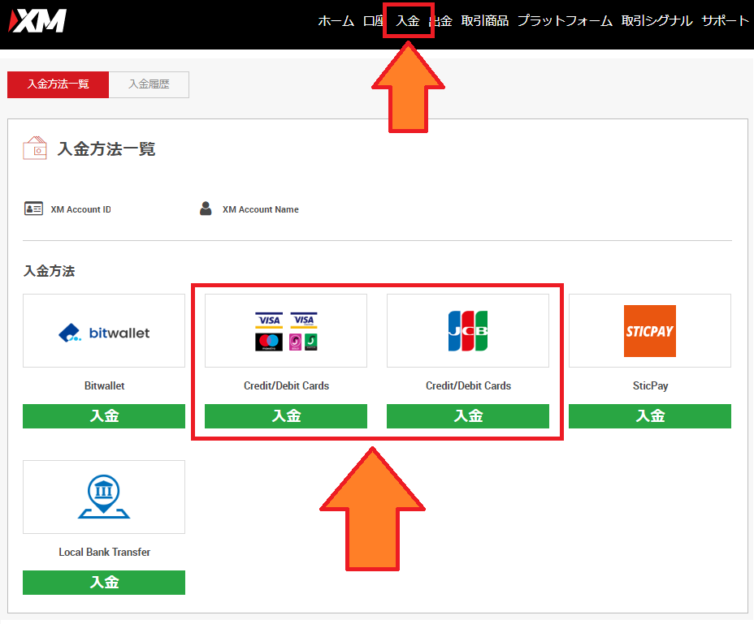Viewport: 754px width, 624px height.
Task: Open the 入金 menu item in navigation bar
Action: pos(408,21)
